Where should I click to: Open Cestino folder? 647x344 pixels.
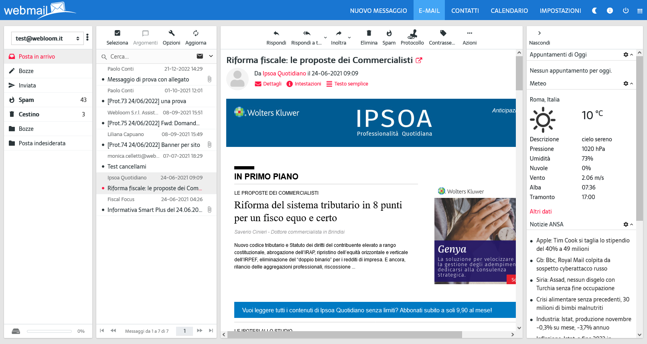(x=48, y=114)
